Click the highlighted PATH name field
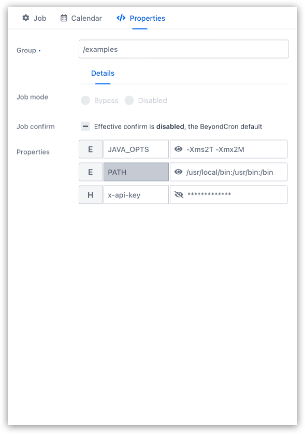Screen dimensions: 305x434 (x=136, y=172)
